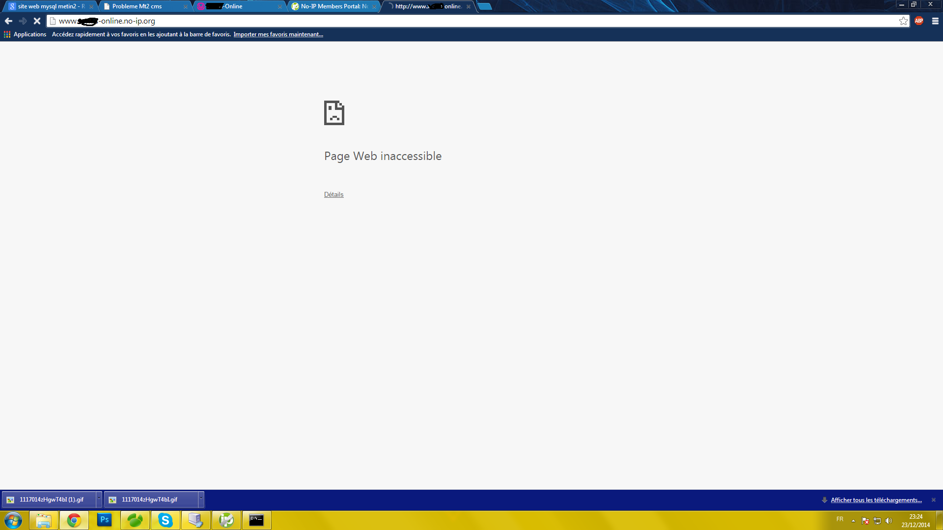Click the taskbar clock showing 23:24
This screenshot has width=943, height=530.
915,521
